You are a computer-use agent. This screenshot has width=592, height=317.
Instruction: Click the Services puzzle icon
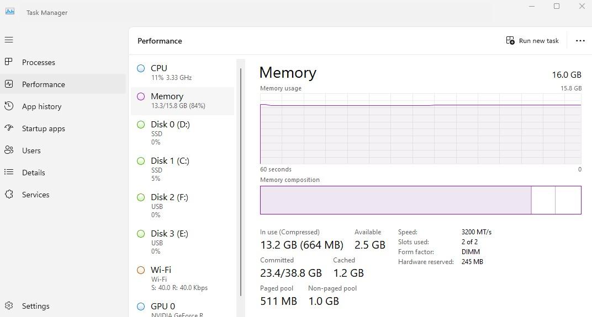[x=9, y=194]
